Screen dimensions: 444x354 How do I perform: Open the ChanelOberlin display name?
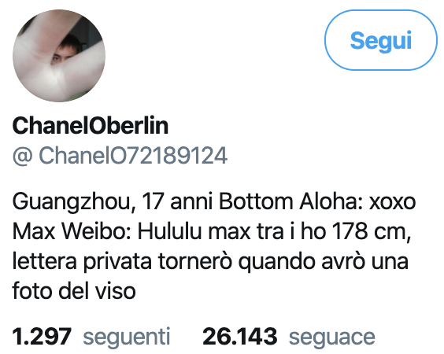(x=91, y=126)
